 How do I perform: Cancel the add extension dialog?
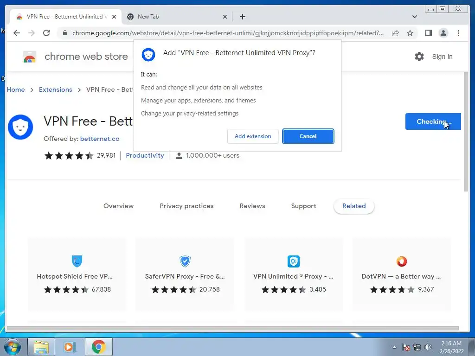point(308,136)
